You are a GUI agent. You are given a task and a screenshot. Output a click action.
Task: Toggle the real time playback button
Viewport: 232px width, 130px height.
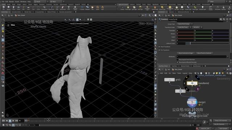pos(13,125)
